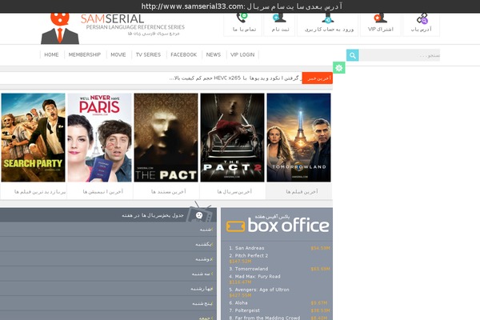Open the VIP LOGIN menu item
This screenshot has width=480, height=320.
click(x=242, y=55)
